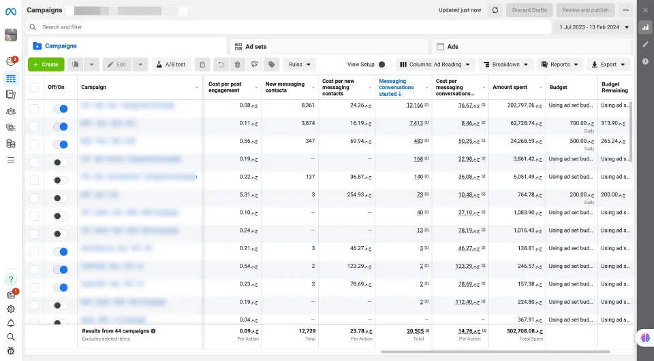Viewport: 654px width, 361px height.
Task: Open the Columns: Ad Reading dropdown
Action: (x=435, y=65)
